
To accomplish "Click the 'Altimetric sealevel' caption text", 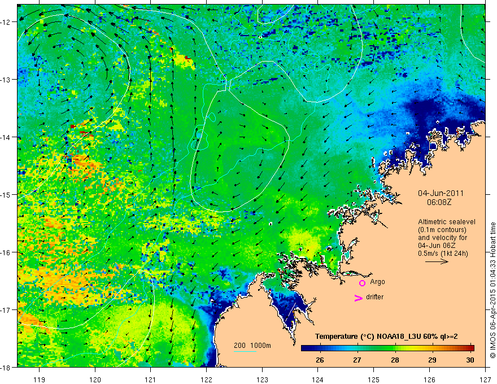I will pos(447,222).
